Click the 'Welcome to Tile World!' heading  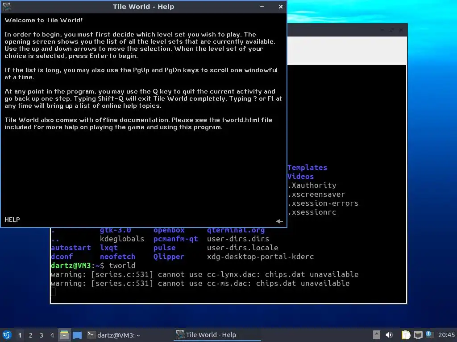pyautogui.click(x=44, y=20)
